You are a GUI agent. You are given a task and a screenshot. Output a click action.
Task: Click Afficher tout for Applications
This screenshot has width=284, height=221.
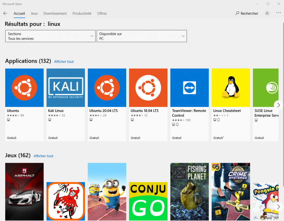tap(64, 62)
